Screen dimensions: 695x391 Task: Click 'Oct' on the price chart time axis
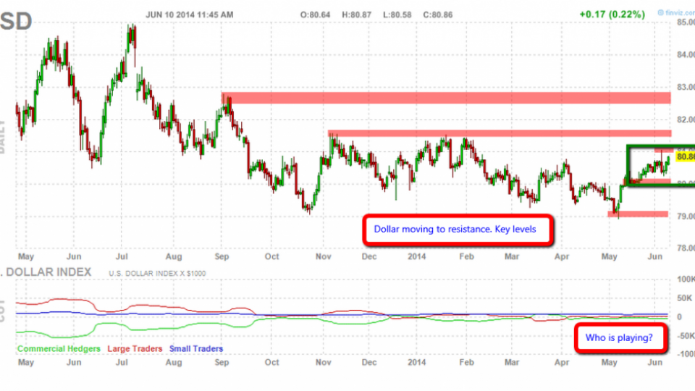271,256
